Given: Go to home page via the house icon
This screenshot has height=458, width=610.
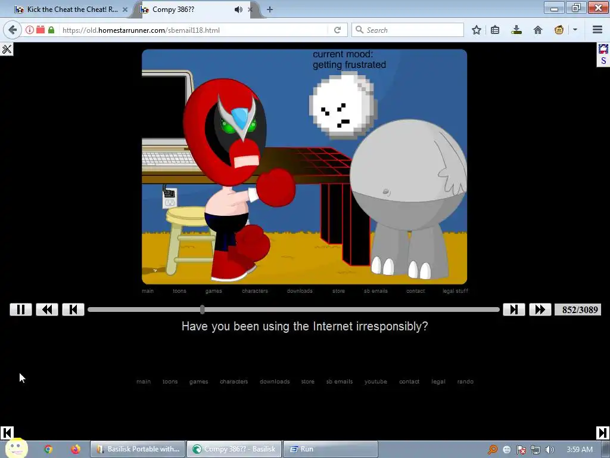Looking at the screenshot, I should 538,30.
